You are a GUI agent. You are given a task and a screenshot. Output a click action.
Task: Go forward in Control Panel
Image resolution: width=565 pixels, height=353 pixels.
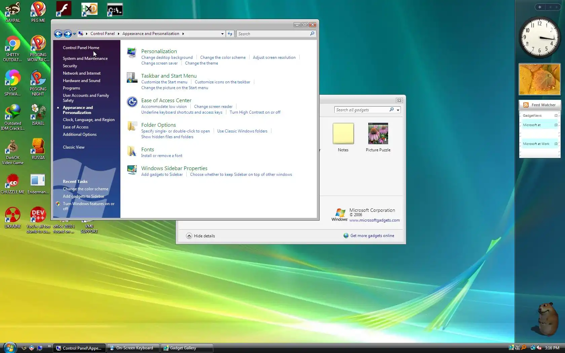[68, 34]
